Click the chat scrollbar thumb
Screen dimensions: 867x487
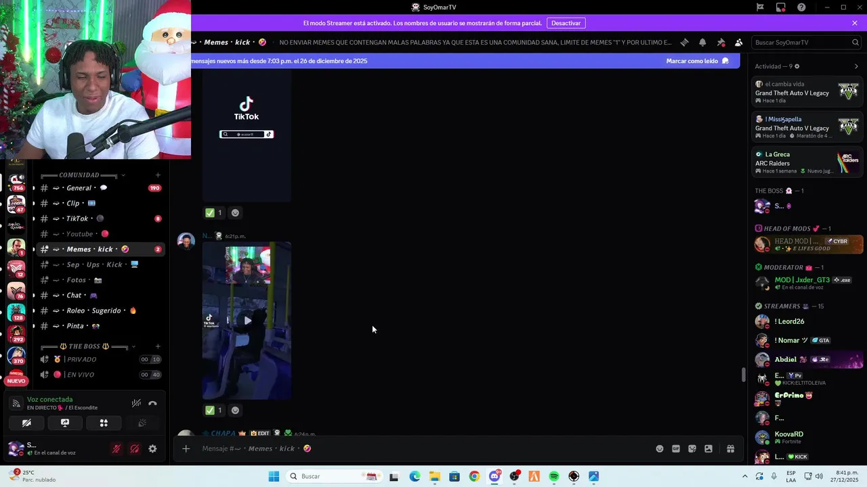point(743,374)
